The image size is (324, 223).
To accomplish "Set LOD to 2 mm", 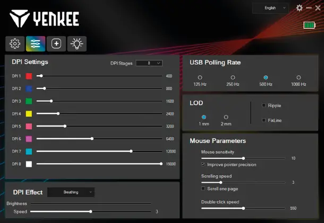I will pos(226,117).
